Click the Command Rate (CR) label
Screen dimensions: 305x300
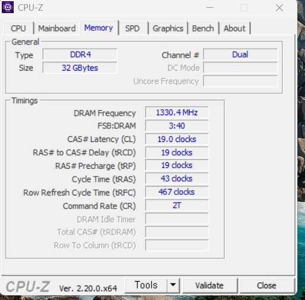click(99, 206)
